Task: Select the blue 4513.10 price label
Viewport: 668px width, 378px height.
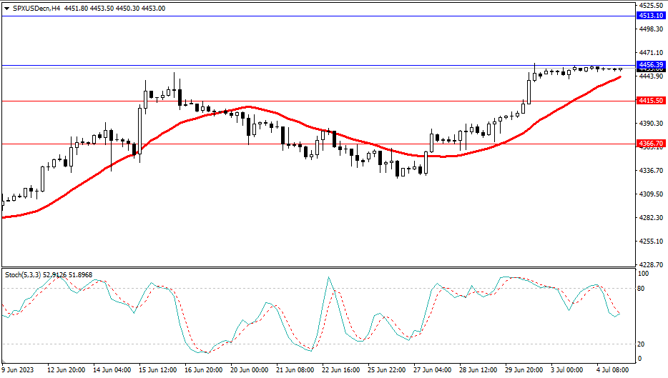Action: click(651, 16)
